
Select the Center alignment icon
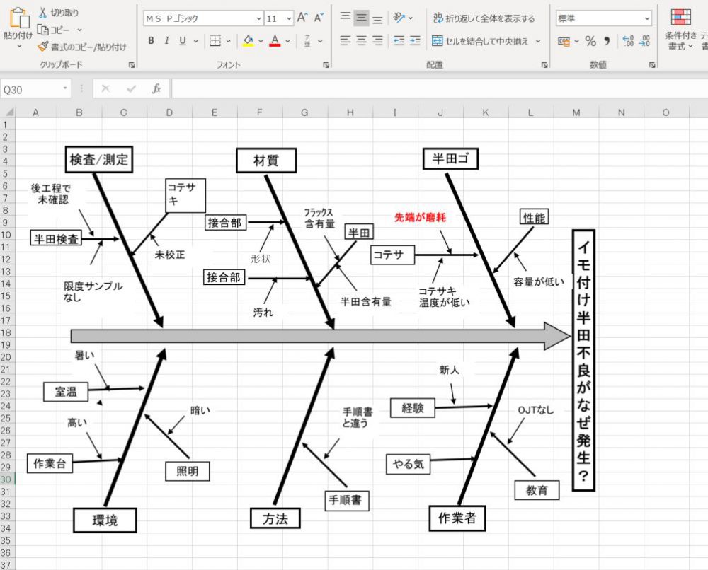[x=362, y=41]
